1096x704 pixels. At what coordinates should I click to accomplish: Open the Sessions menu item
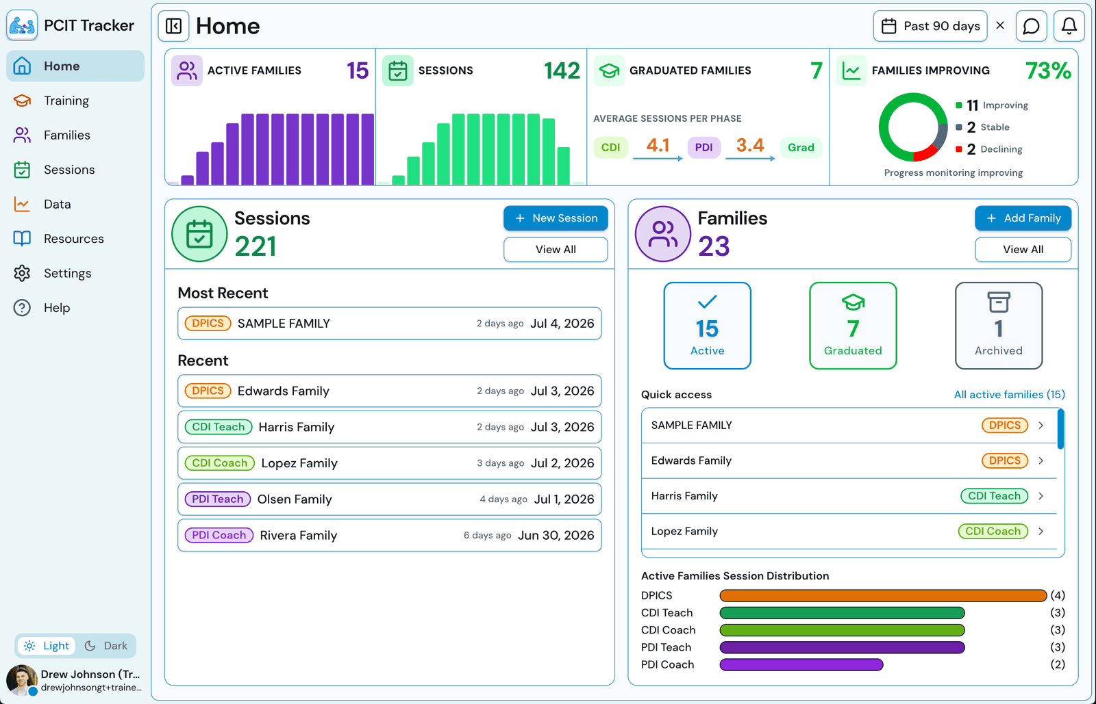point(75,170)
